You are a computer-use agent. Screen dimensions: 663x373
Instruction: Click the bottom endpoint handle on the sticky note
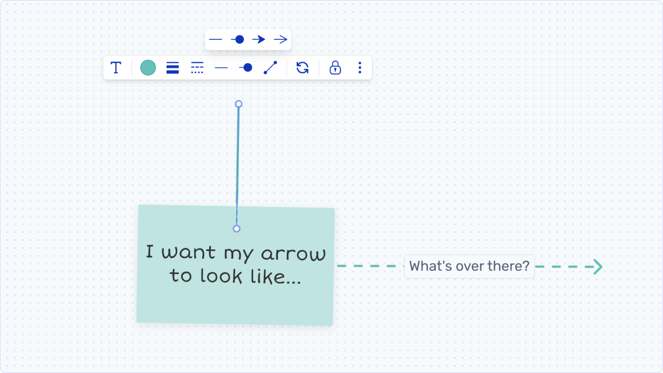tap(236, 229)
